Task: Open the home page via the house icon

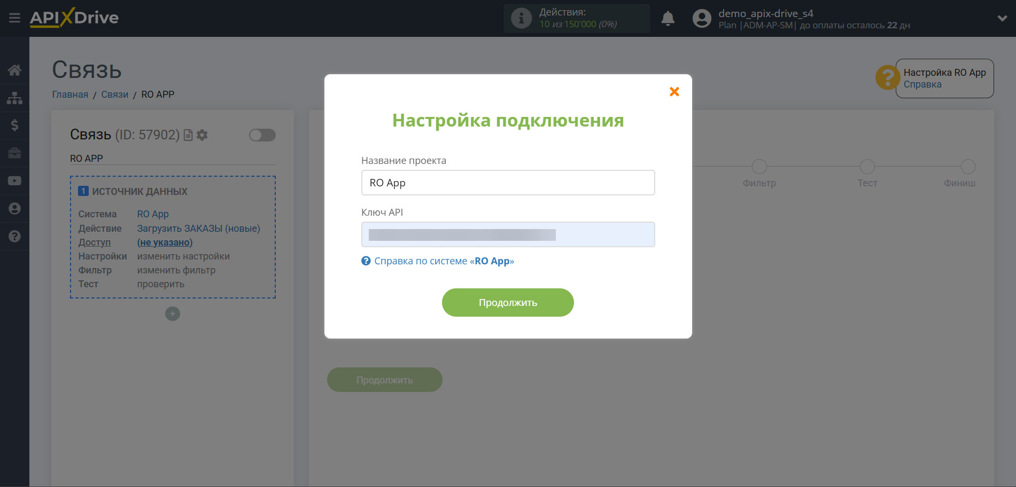Action: point(14,70)
